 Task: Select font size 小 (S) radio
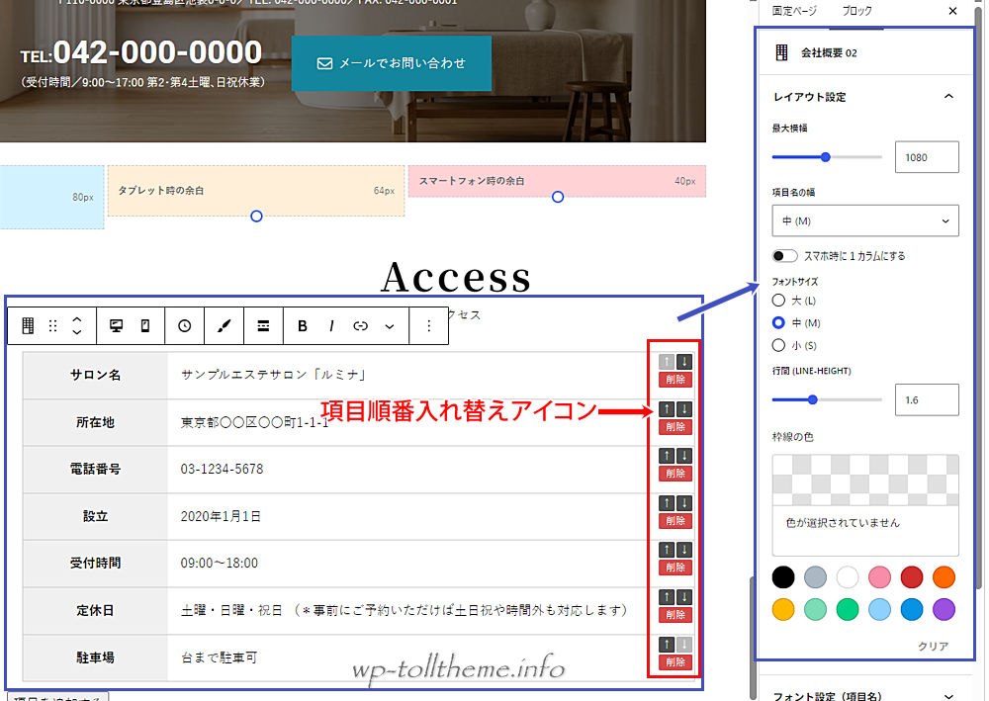[x=779, y=345]
